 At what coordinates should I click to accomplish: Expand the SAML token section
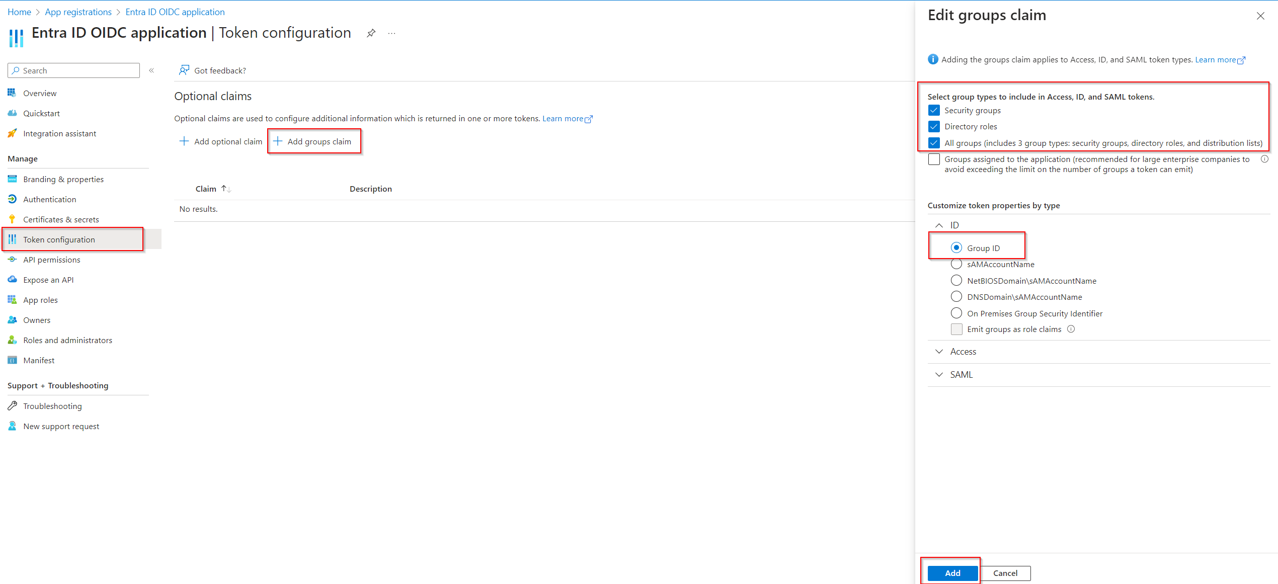coord(939,375)
